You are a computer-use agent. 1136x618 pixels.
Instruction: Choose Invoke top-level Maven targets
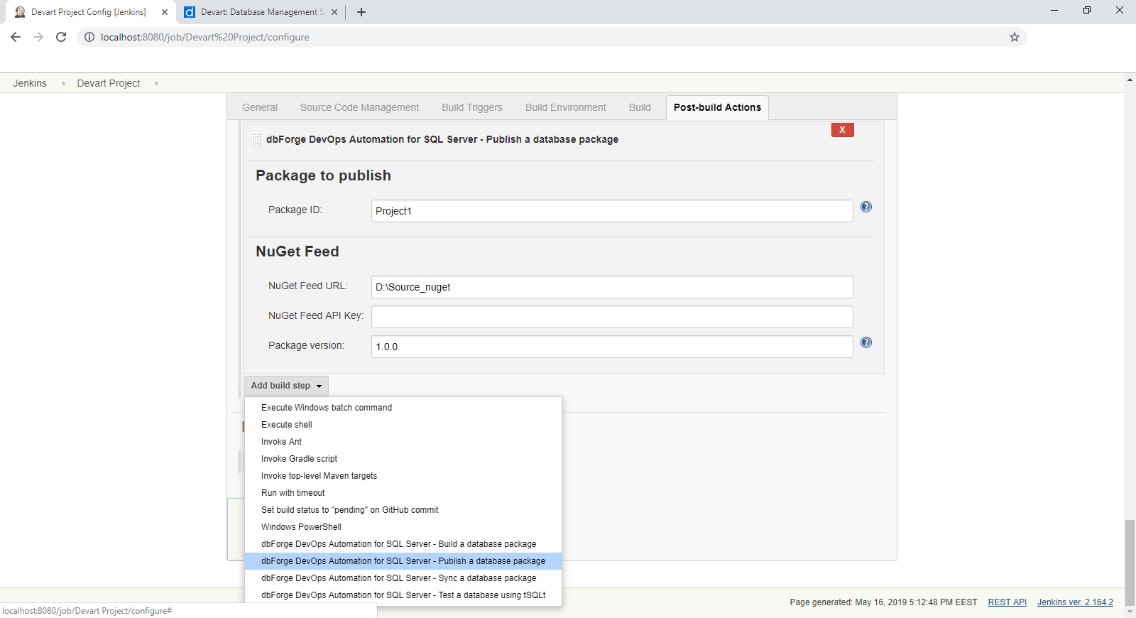(403, 476)
